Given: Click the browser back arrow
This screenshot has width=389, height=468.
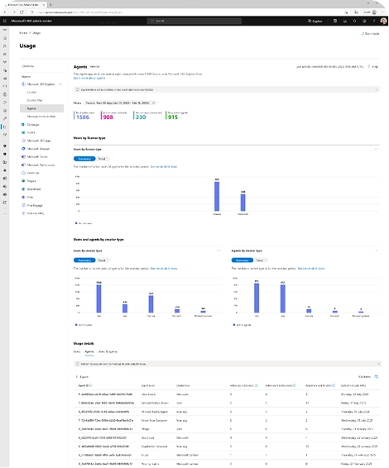Looking at the screenshot, I should coord(5,12).
